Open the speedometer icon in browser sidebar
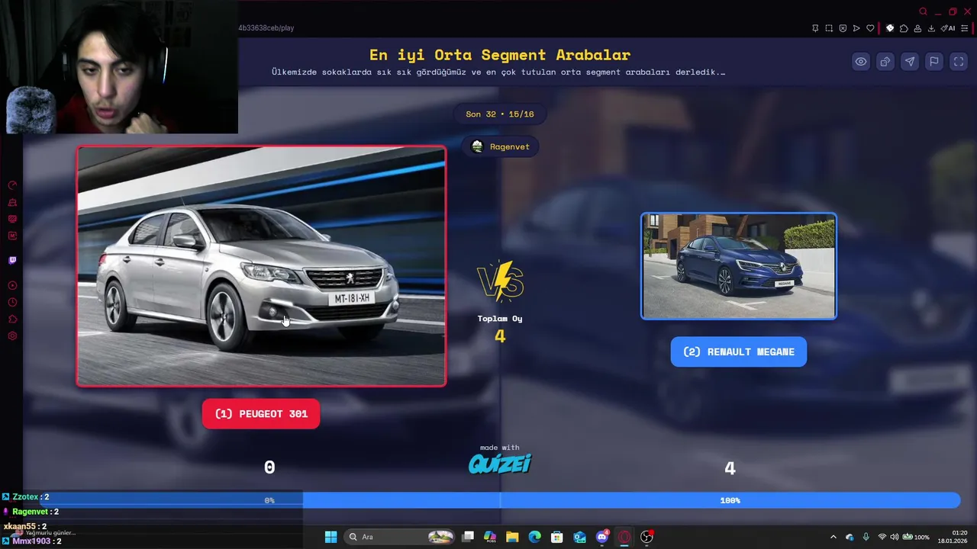Screen dimensions: 977x549 click(12, 185)
